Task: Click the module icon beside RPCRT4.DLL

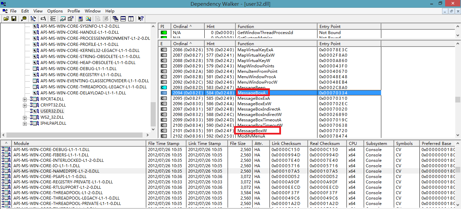Action: (34, 99)
